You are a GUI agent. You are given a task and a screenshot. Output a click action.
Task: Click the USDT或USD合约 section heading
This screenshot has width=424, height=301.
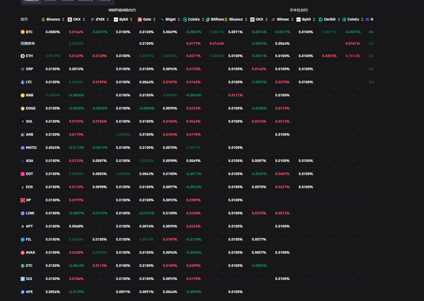tap(122, 10)
